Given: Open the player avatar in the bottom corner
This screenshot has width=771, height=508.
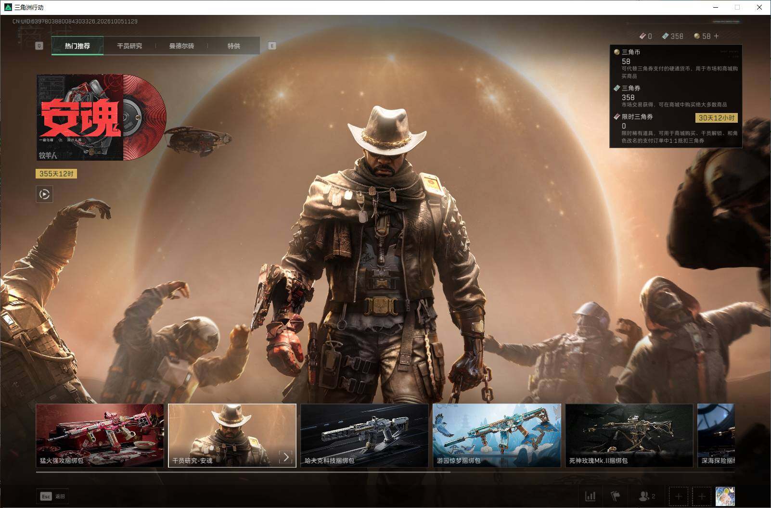Looking at the screenshot, I should (725, 496).
